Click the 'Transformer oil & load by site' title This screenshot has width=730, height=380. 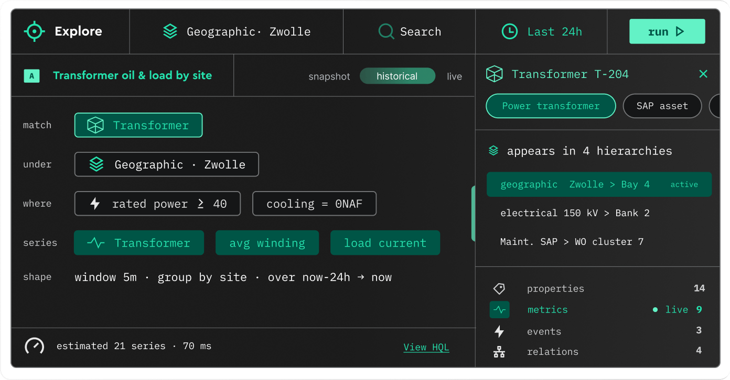tap(133, 75)
